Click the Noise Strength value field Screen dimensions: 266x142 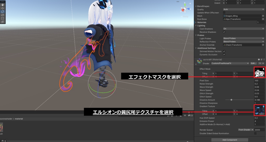259,84
